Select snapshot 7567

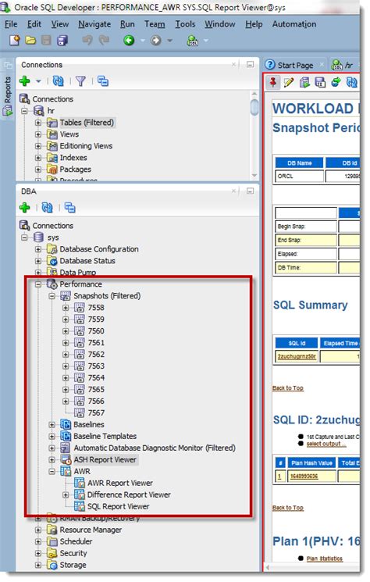pos(96,413)
